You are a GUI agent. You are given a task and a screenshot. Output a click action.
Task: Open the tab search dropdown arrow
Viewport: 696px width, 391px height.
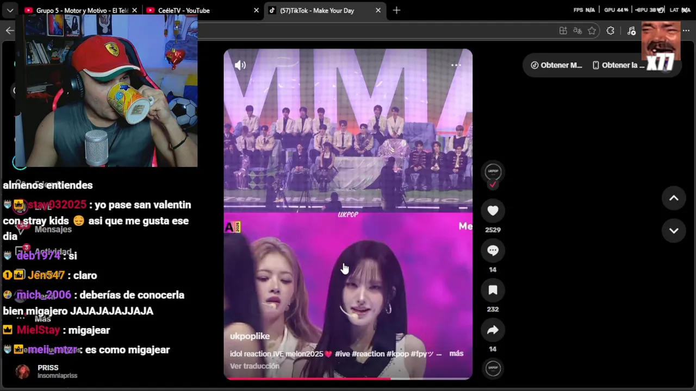click(10, 10)
